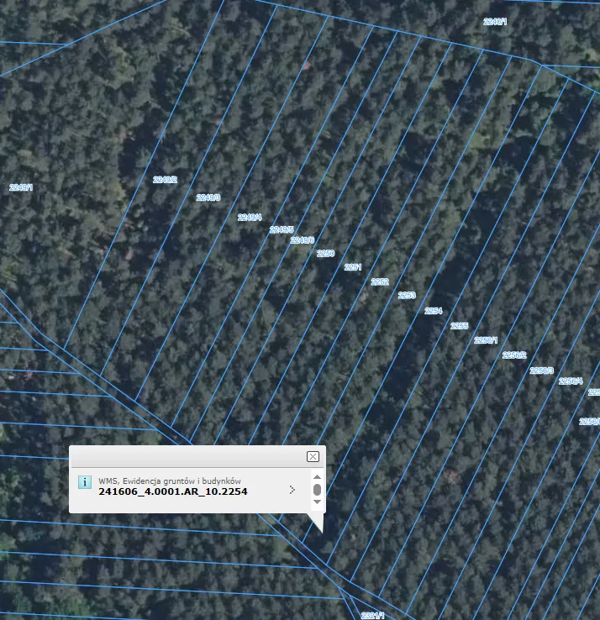Click parcel label 2256/1
Screen dimensions: 600x620
(x=486, y=340)
